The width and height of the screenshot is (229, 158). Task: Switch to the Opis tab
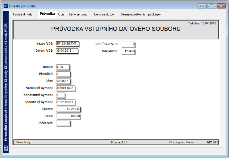click(x=61, y=14)
